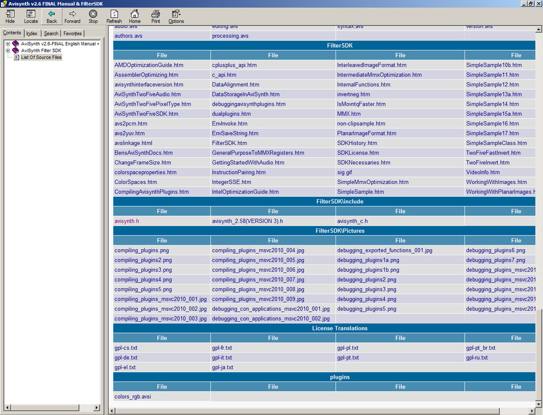Click the AviSynth Filter SDK book icon
Image resolution: width=543 pixels, height=415 pixels.
click(x=16, y=50)
